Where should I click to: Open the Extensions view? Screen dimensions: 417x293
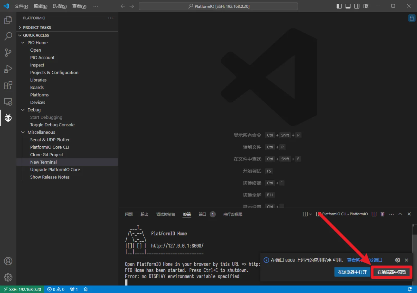click(8, 85)
